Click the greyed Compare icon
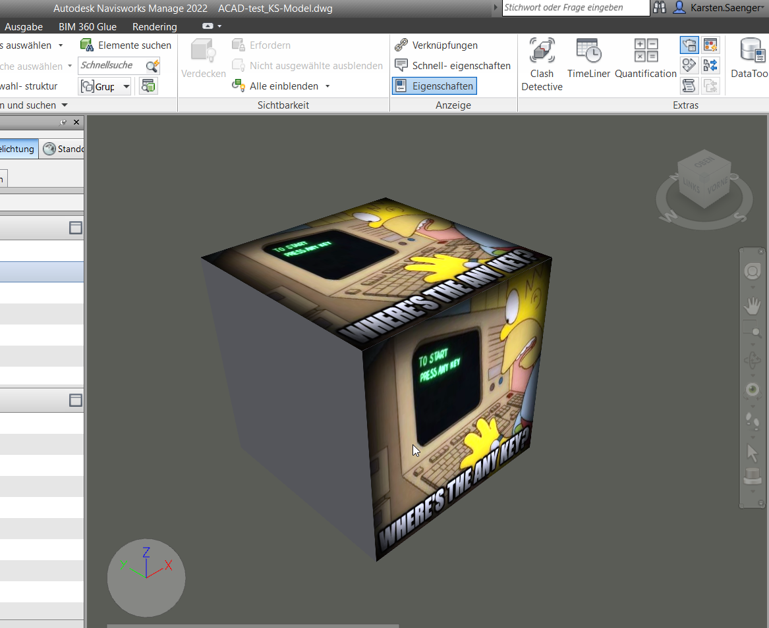769x628 pixels. (710, 86)
